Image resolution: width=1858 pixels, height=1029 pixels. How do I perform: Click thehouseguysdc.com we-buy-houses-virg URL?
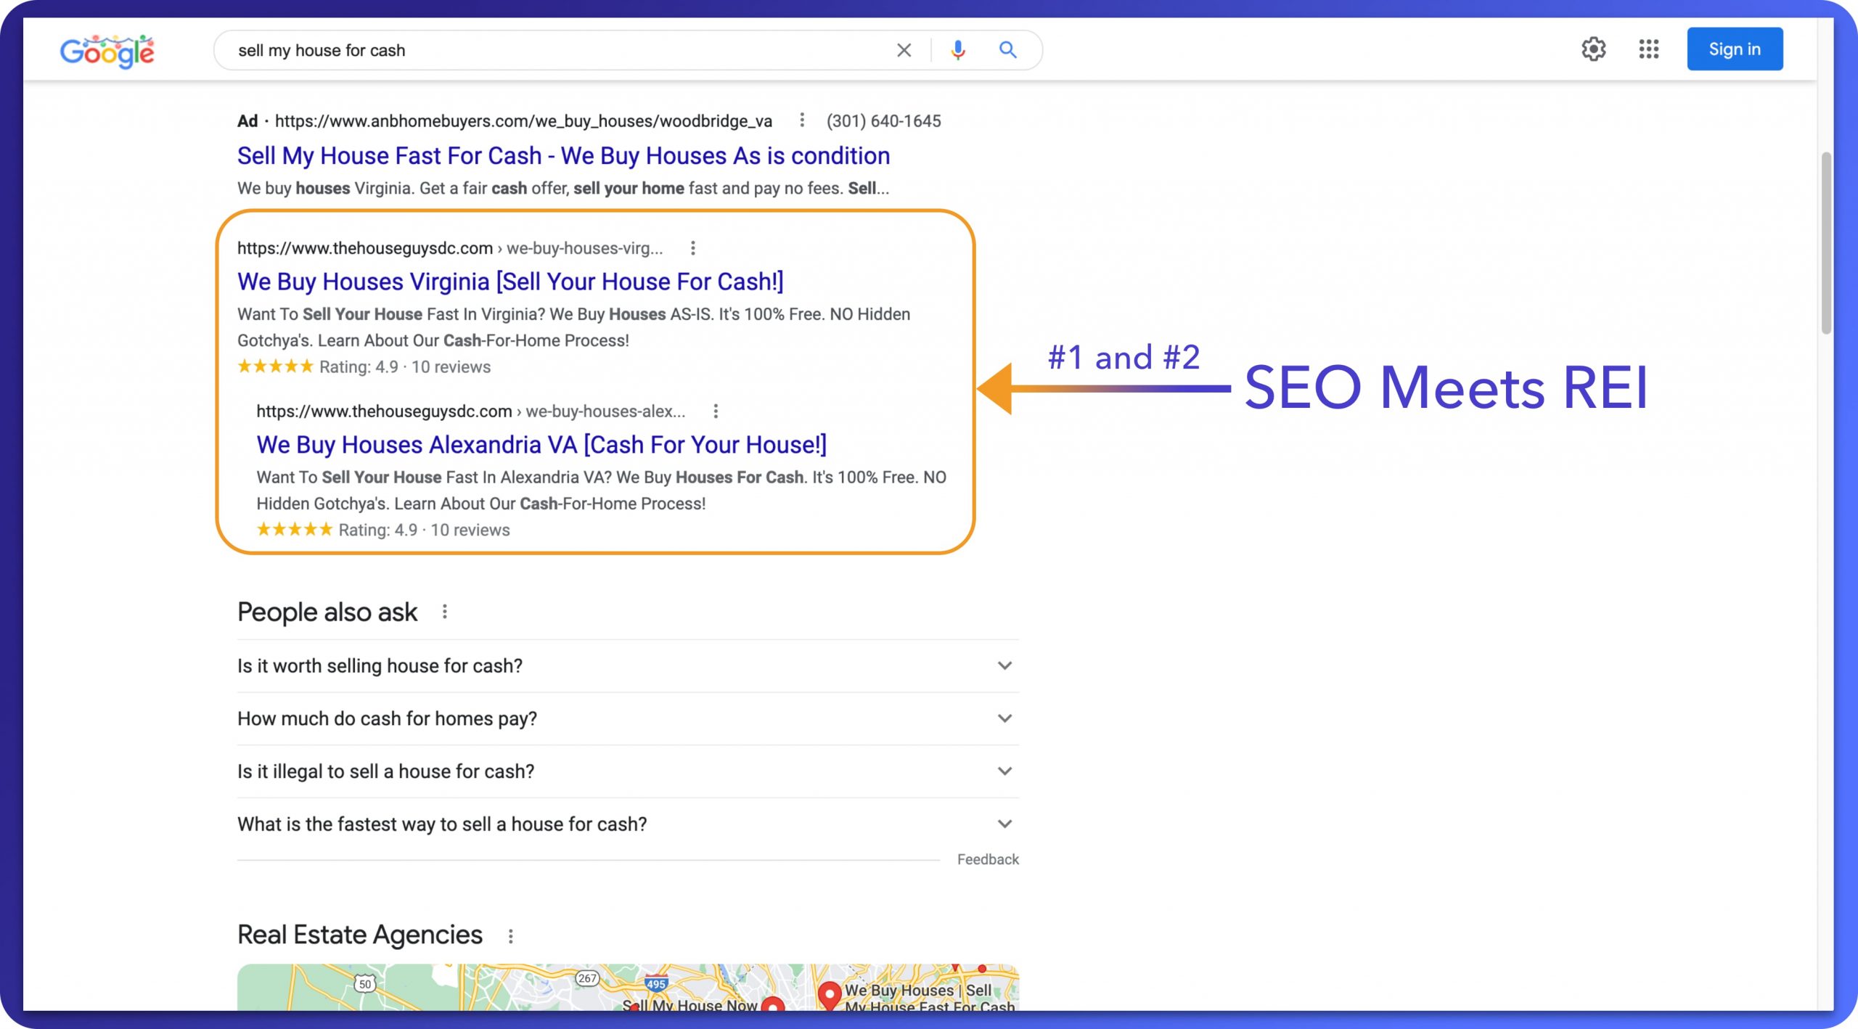pos(450,248)
